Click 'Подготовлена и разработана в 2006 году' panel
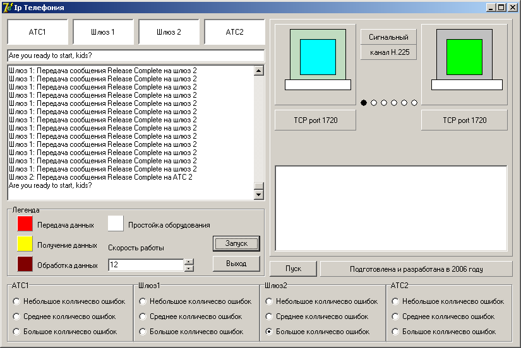Screen dimensions: 521x348 416,269
